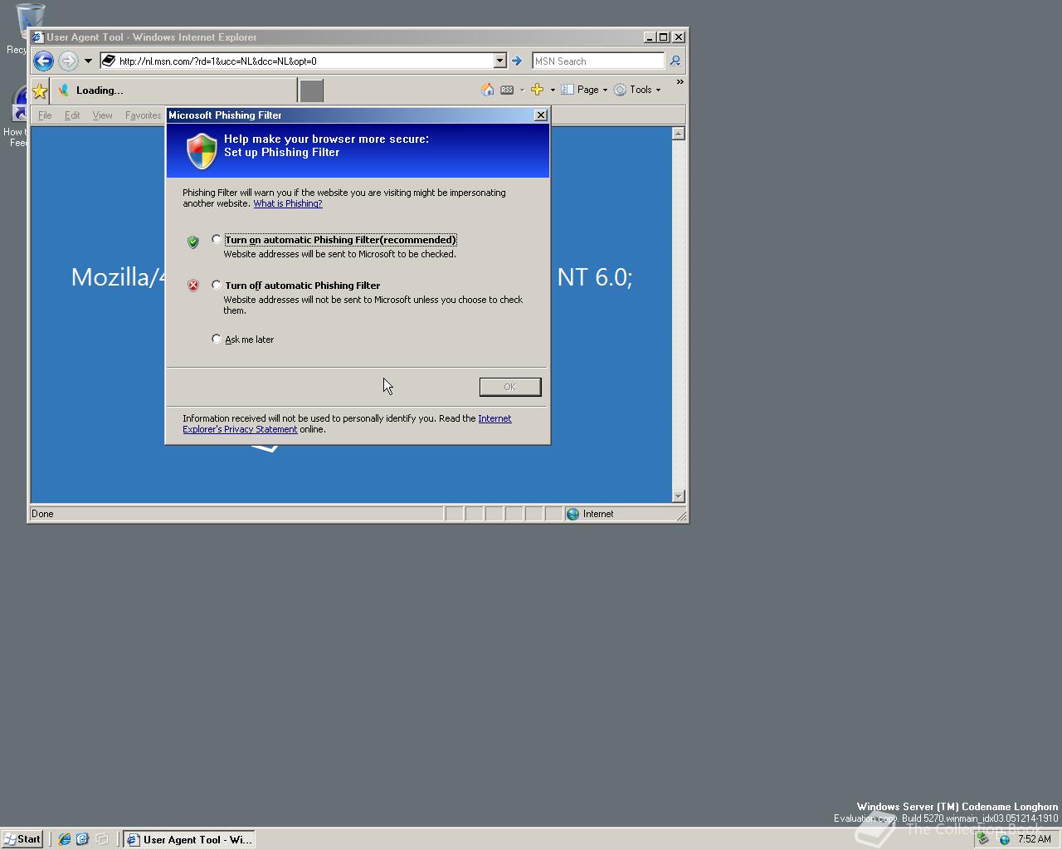Click the Home toolbar icon
This screenshot has height=850, width=1062.
487,90
